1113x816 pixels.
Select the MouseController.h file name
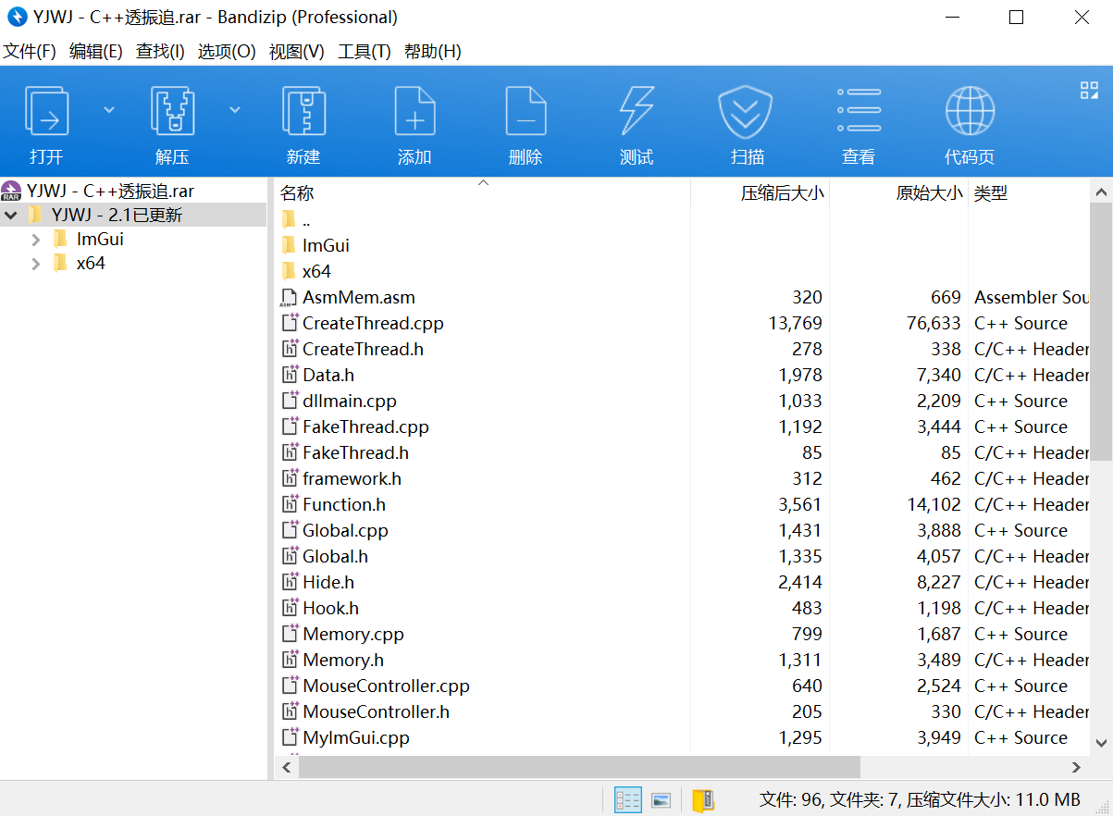[x=376, y=711]
